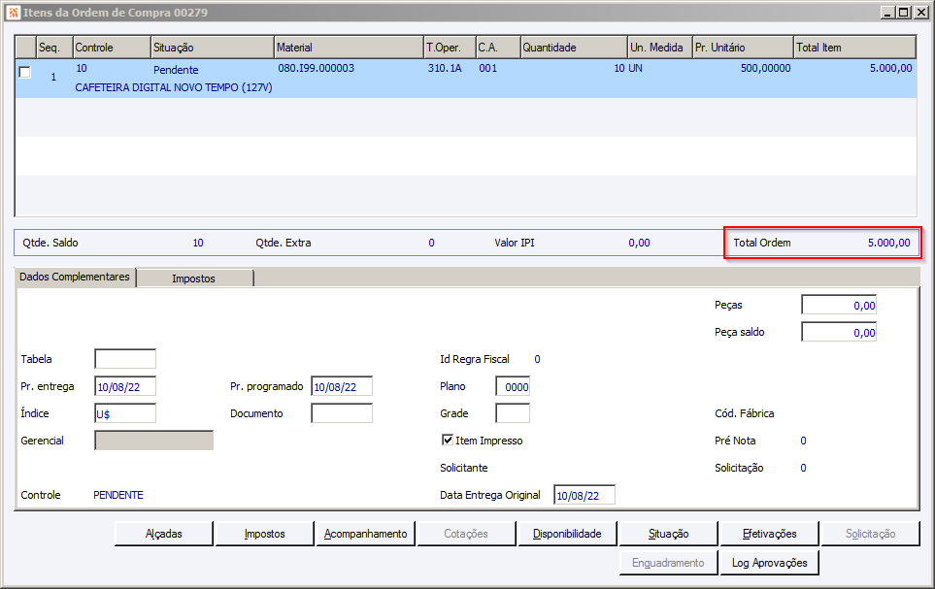
Task: Sort by the Material column header
Action: point(348,48)
